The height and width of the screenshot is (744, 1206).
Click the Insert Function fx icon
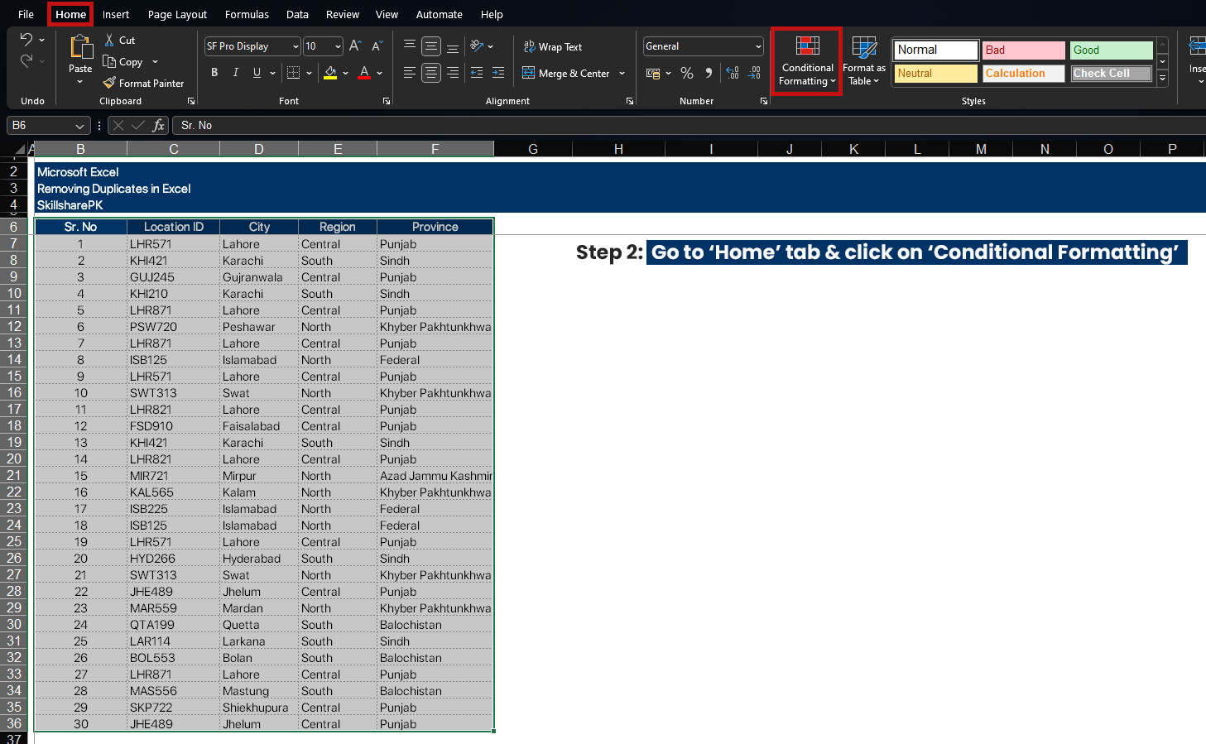(x=159, y=125)
